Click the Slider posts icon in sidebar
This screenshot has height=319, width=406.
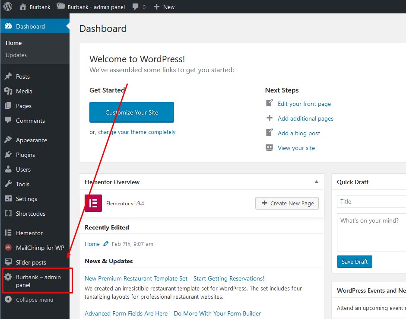click(8, 262)
